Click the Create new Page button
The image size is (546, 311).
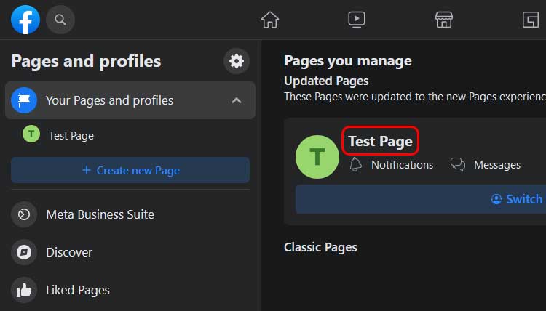[130, 170]
